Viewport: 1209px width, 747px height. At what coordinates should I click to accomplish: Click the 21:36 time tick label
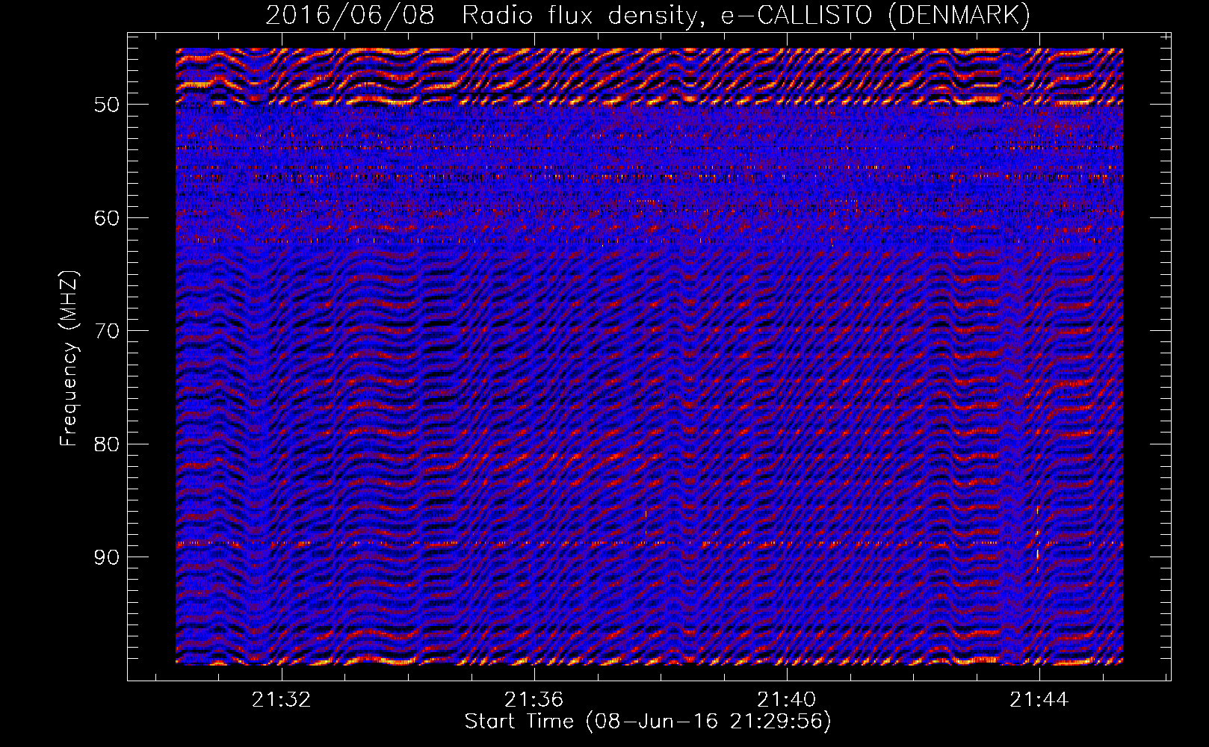(534, 700)
